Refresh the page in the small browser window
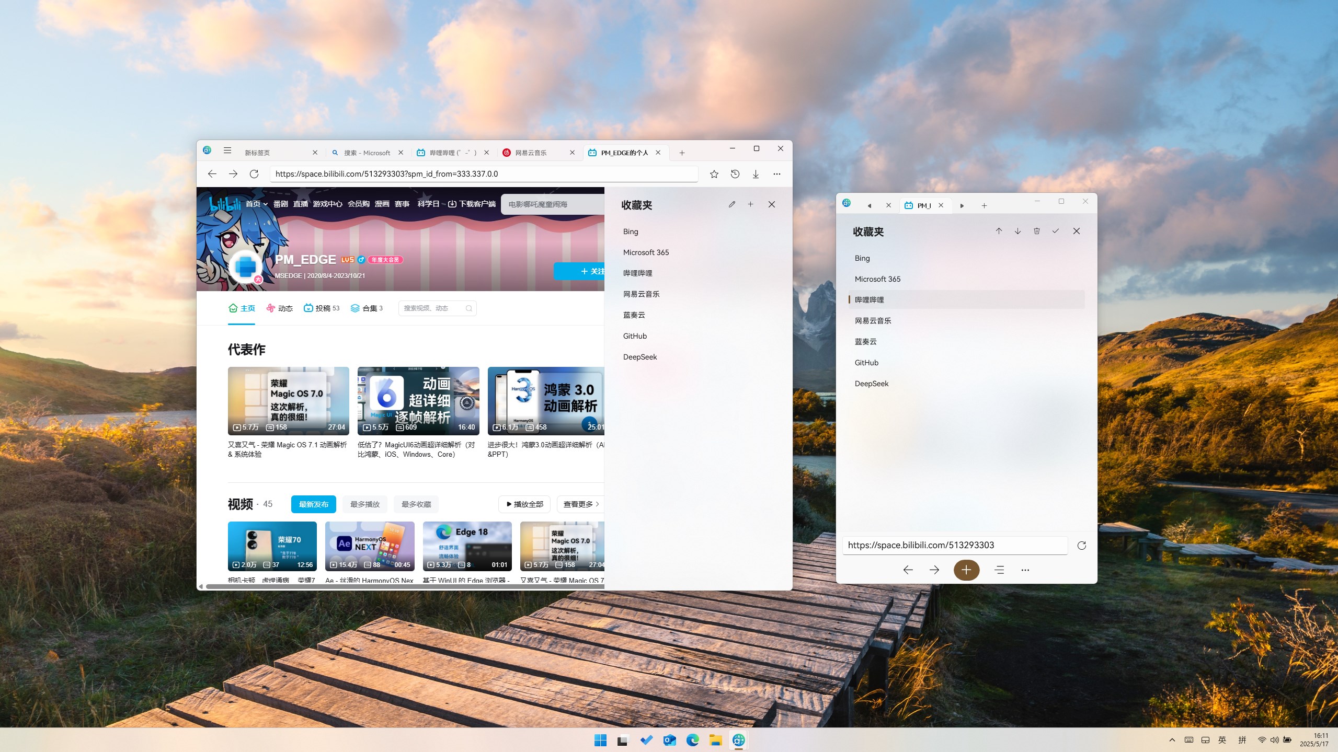Screen dimensions: 1338x752 [1082, 546]
